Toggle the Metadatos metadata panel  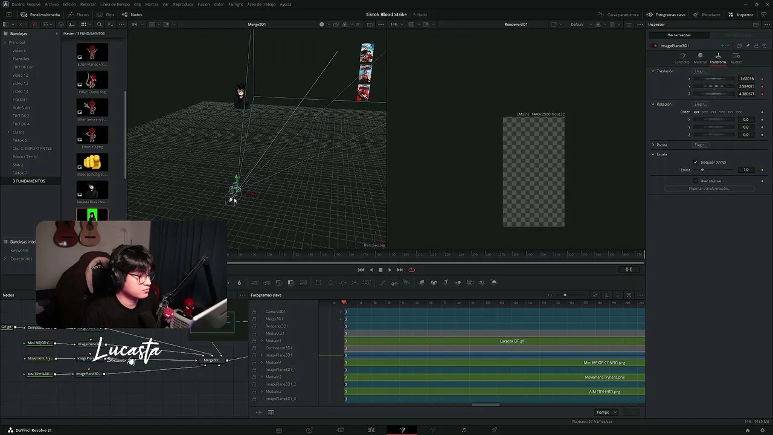pos(707,14)
